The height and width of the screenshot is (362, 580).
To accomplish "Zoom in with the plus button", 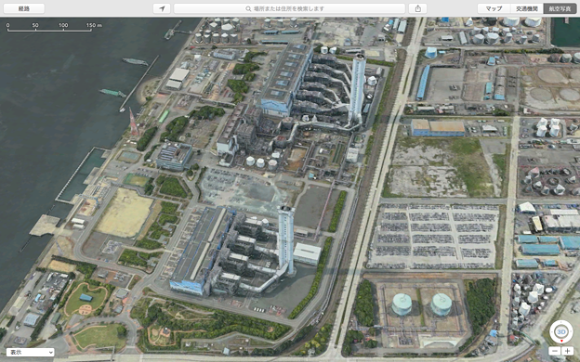I will point(567,351).
